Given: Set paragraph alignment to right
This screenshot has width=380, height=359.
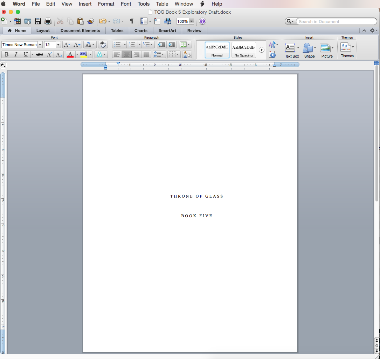Looking at the screenshot, I should [x=137, y=54].
